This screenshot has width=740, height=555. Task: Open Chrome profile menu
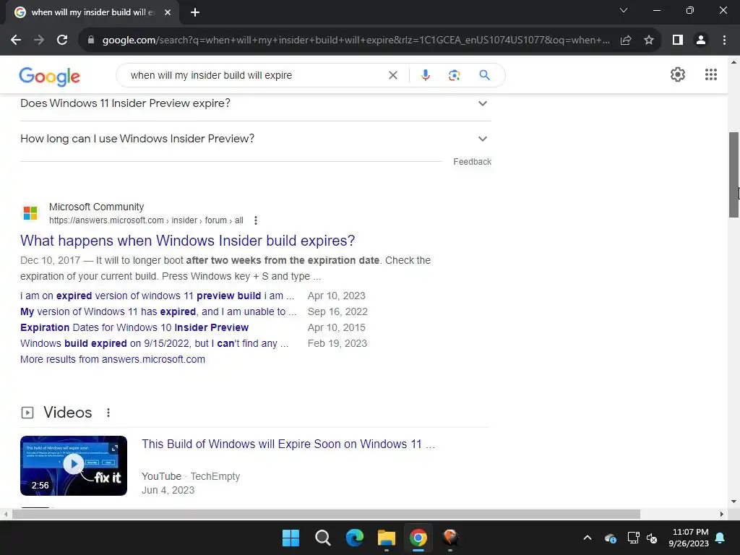click(x=701, y=40)
